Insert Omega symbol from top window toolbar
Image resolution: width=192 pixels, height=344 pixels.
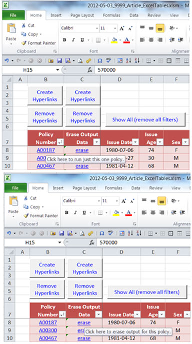(100, 61)
